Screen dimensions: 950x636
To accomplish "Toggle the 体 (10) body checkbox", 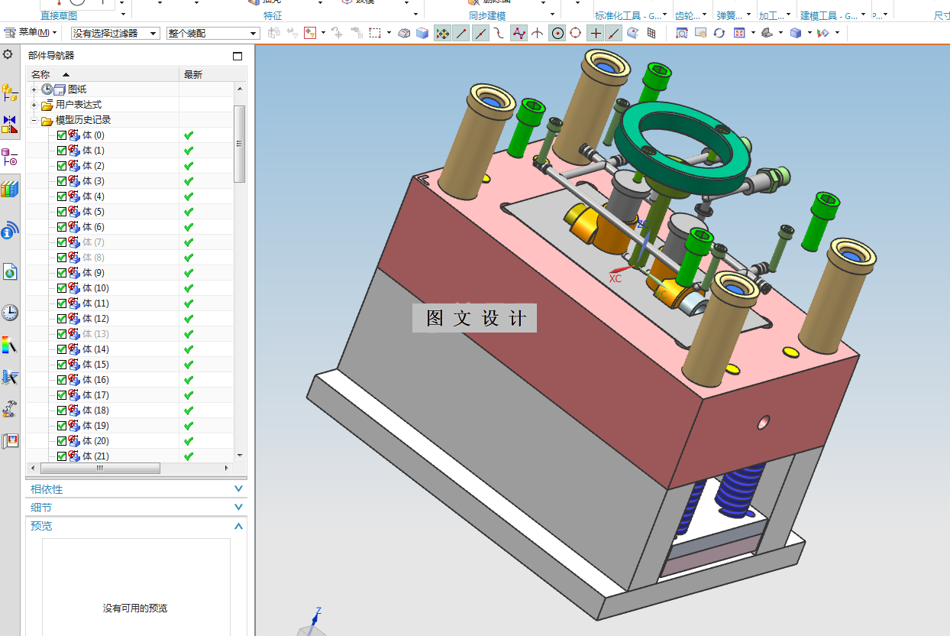I will click(62, 288).
